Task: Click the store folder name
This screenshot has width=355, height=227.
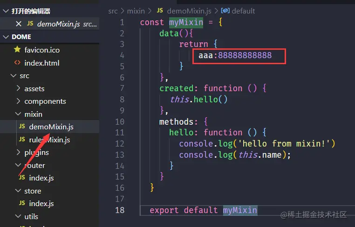Action: point(33,191)
